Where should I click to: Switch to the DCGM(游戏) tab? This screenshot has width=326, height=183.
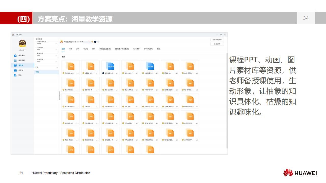[149, 49]
